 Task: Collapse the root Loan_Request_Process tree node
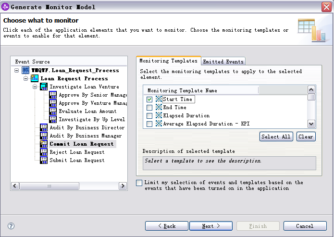coord(16,70)
